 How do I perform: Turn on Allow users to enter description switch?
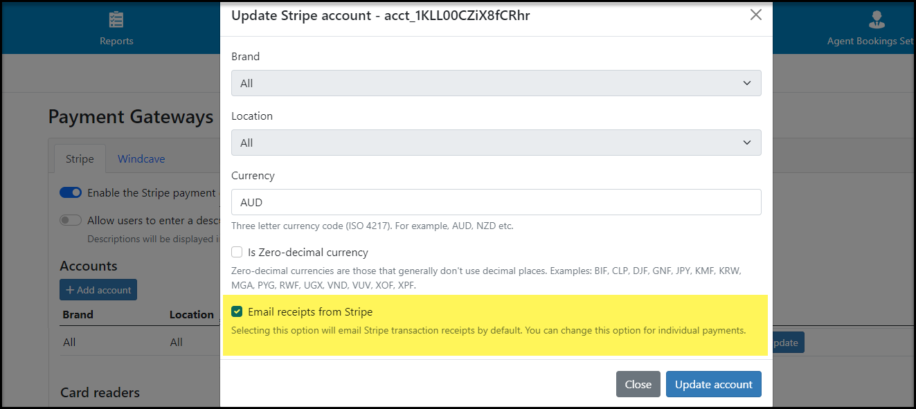point(71,220)
